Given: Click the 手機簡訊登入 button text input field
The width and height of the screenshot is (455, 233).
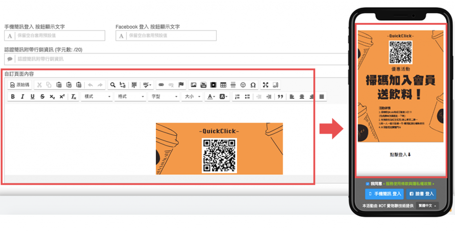Looking at the screenshot, I should [x=55, y=35].
